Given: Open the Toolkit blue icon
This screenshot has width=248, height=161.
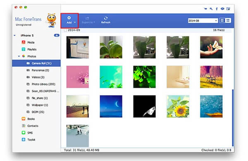Looking at the screenshot, I should click(24, 140).
